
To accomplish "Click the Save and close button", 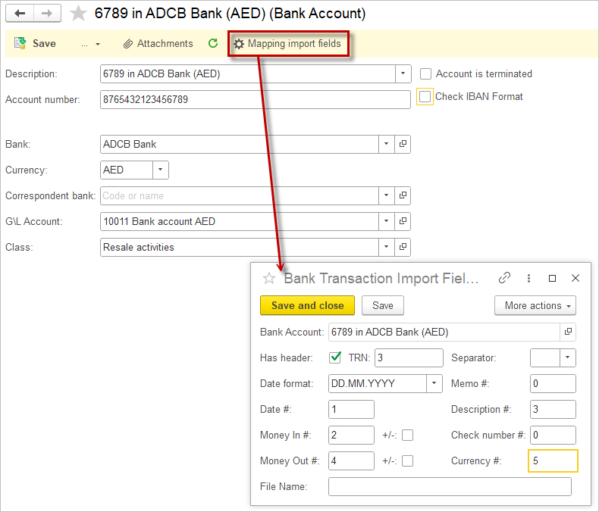I will click(x=307, y=305).
